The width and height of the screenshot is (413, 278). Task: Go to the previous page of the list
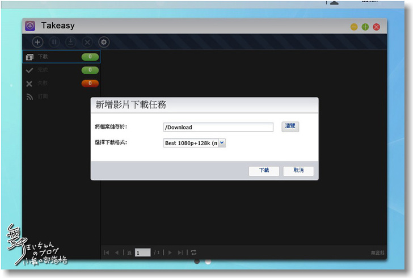pyautogui.click(x=117, y=252)
